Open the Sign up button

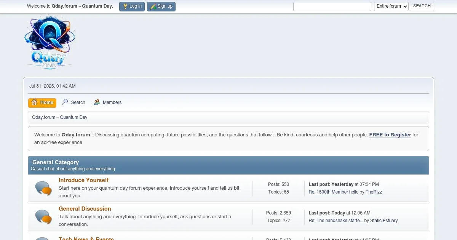tap(161, 6)
